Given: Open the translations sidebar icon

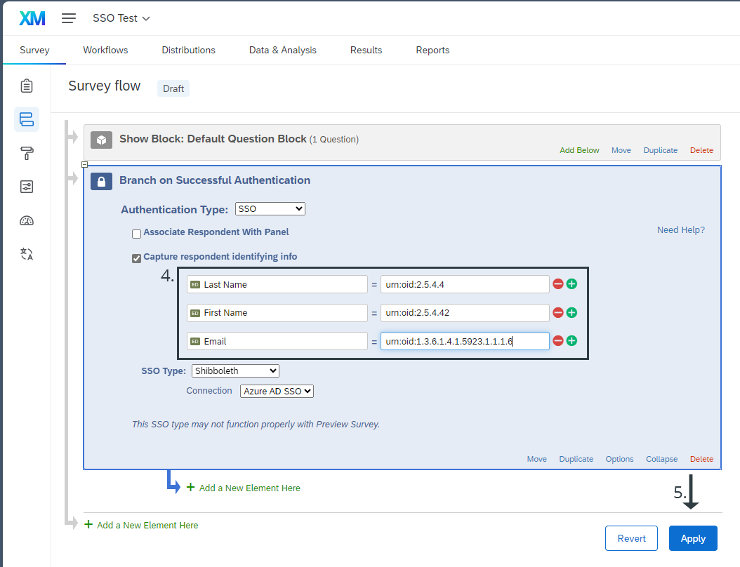Looking at the screenshot, I should click(27, 254).
